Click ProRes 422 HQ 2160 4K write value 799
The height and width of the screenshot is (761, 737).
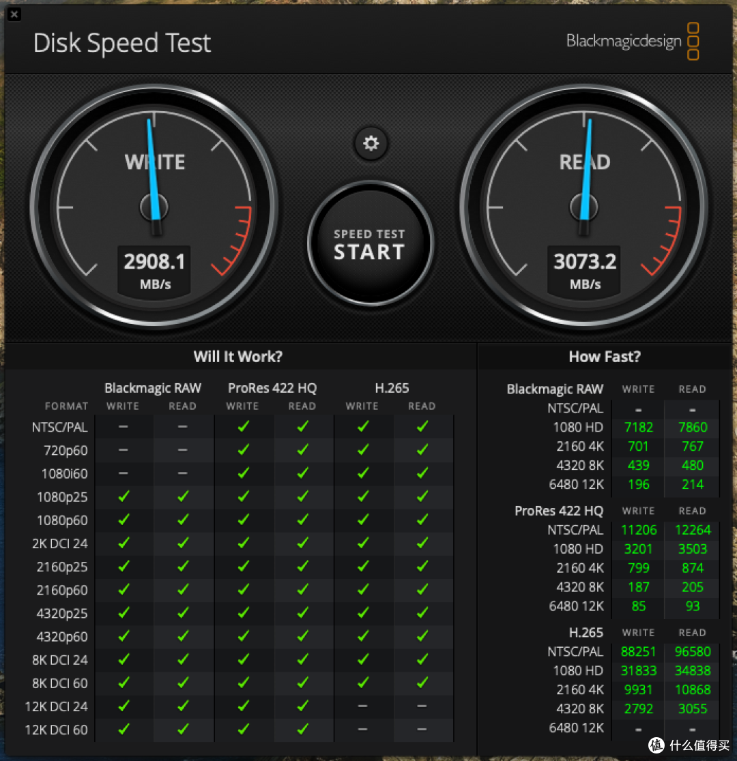638,568
